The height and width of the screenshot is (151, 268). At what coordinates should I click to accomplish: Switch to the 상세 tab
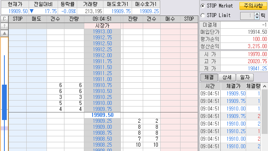[227, 77]
